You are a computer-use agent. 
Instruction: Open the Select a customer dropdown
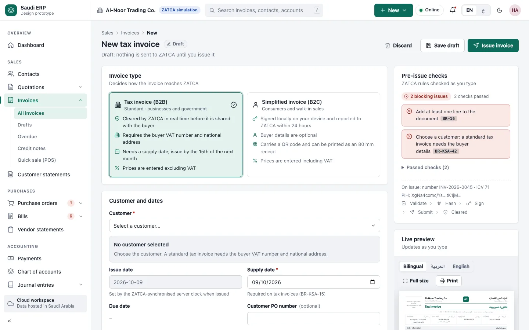point(245,226)
